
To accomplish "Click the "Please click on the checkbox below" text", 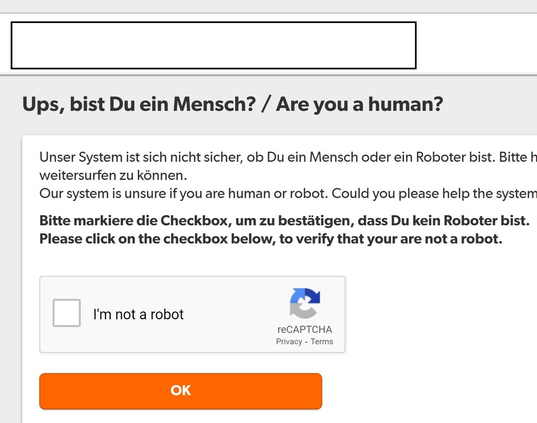I will [157, 239].
